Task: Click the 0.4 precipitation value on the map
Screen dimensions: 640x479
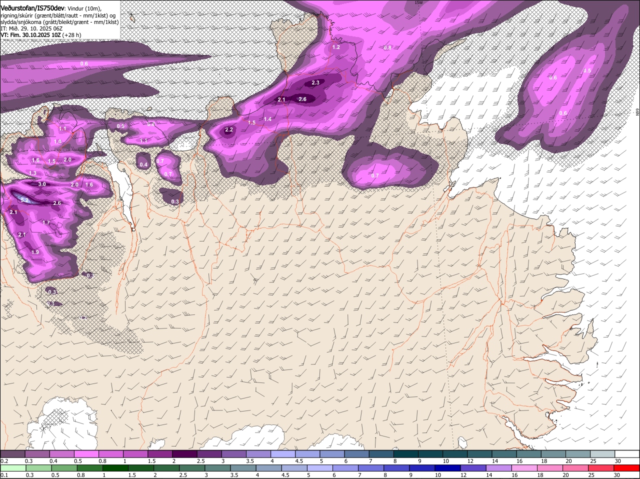Action: (143, 164)
